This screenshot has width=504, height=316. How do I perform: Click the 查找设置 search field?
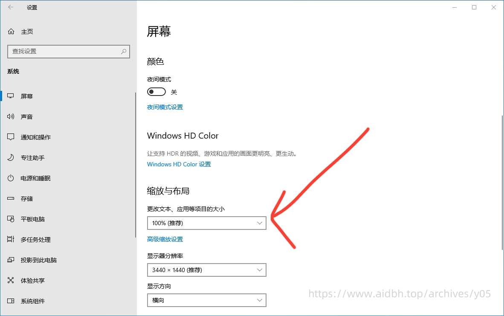(64, 51)
